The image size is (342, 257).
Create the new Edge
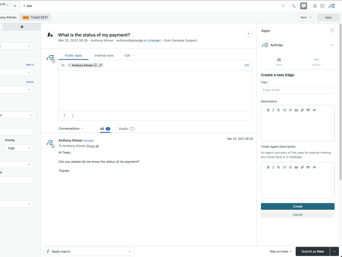point(297,206)
